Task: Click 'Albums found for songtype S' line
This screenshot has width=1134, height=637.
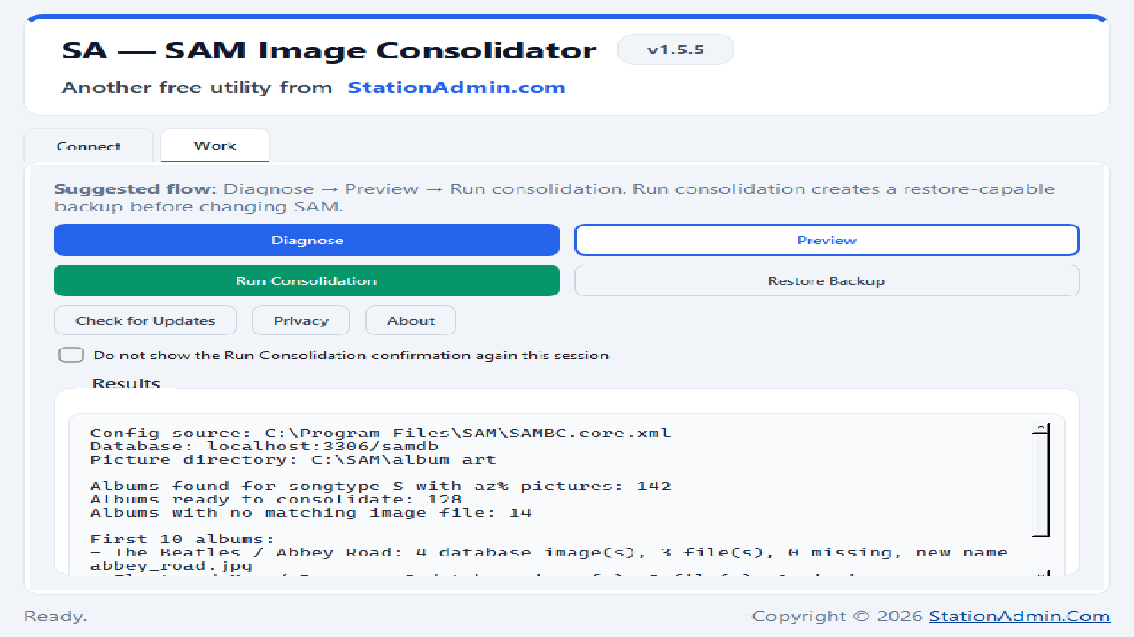Action: point(381,486)
